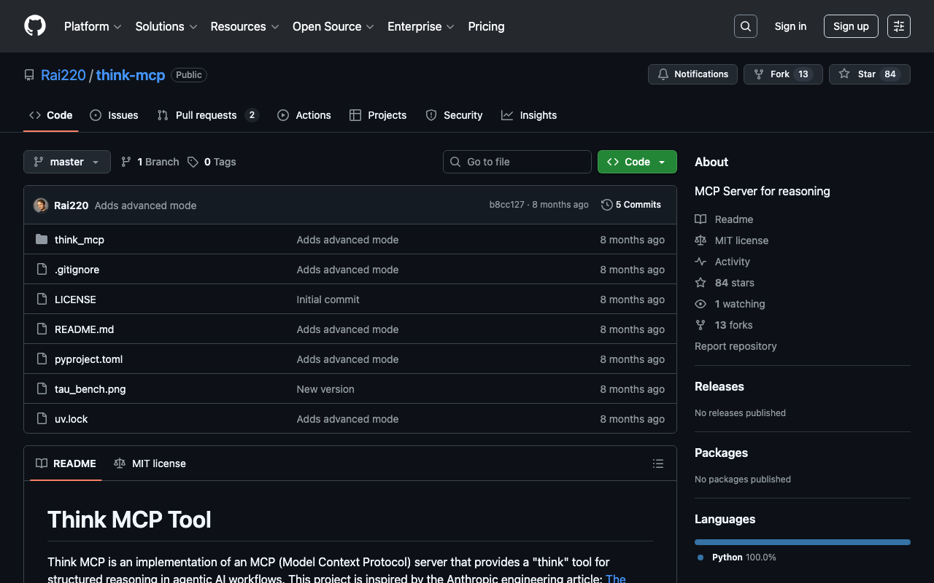Enable Notifications for this repository
Image resolution: width=934 pixels, height=583 pixels.
(x=692, y=74)
